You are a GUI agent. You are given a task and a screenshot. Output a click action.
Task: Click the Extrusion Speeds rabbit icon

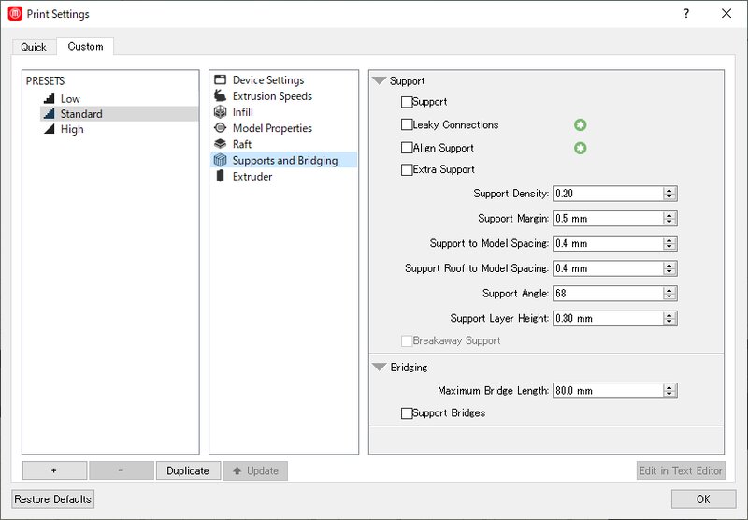(x=220, y=95)
